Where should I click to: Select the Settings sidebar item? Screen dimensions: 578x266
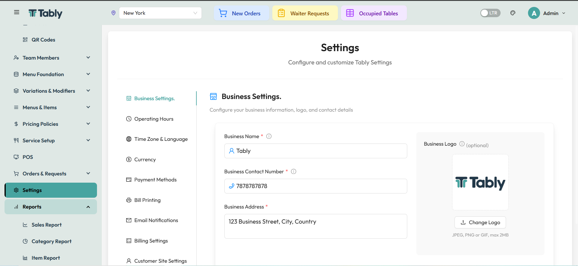pyautogui.click(x=51, y=190)
